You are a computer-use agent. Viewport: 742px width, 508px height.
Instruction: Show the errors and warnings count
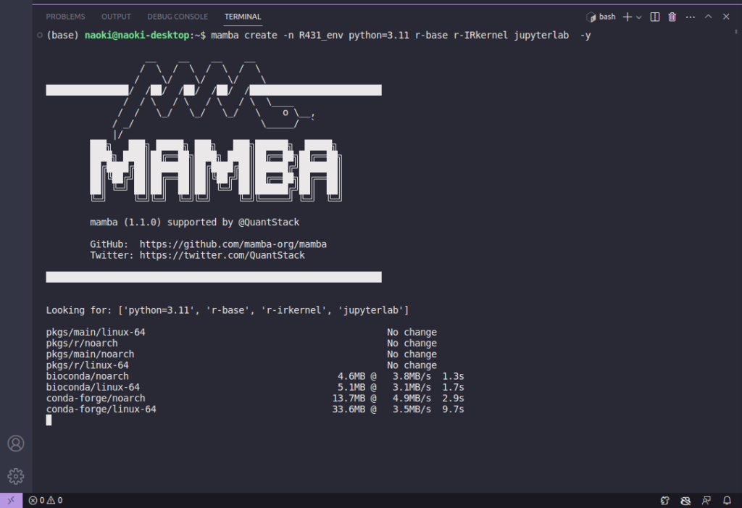click(x=46, y=501)
